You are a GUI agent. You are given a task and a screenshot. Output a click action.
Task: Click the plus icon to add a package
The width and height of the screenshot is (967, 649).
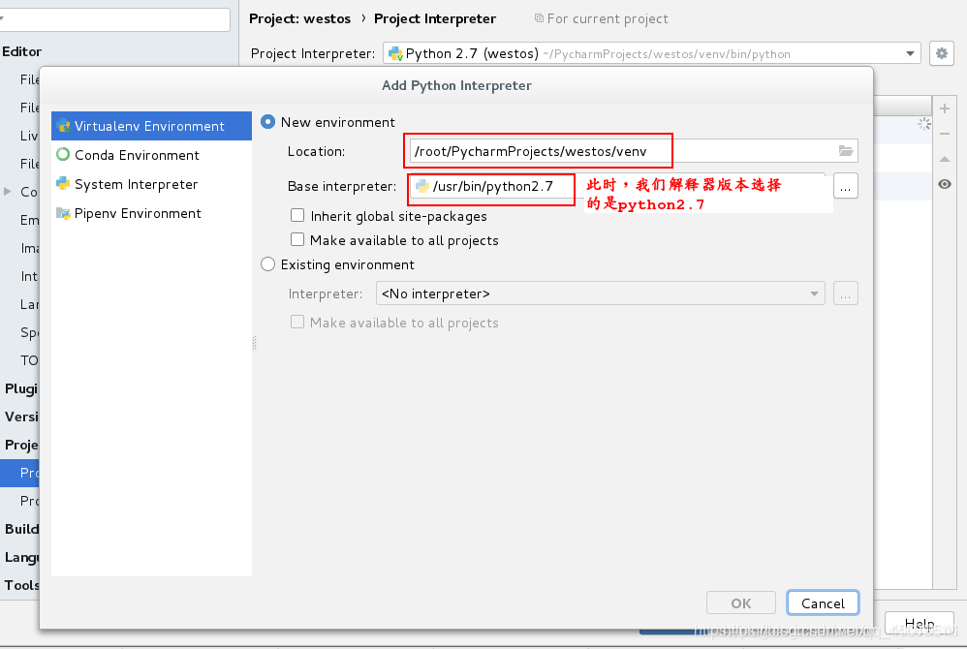944,108
